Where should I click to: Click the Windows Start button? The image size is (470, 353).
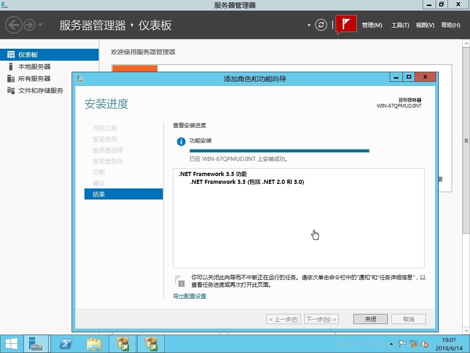click(x=11, y=344)
